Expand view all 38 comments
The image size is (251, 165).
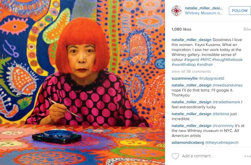191,71
